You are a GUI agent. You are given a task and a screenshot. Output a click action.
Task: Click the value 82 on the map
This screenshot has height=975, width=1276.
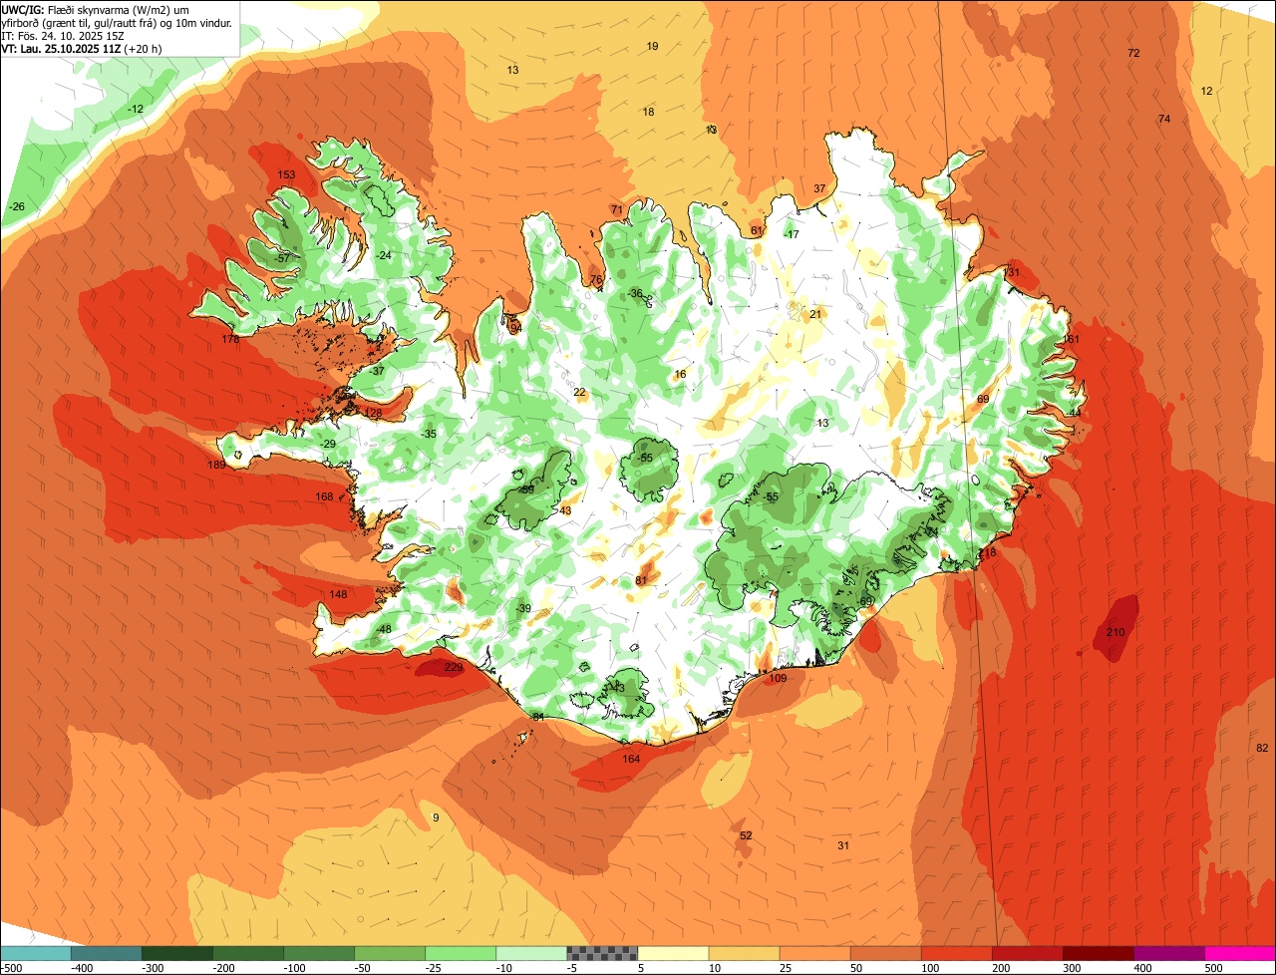coord(1262,748)
